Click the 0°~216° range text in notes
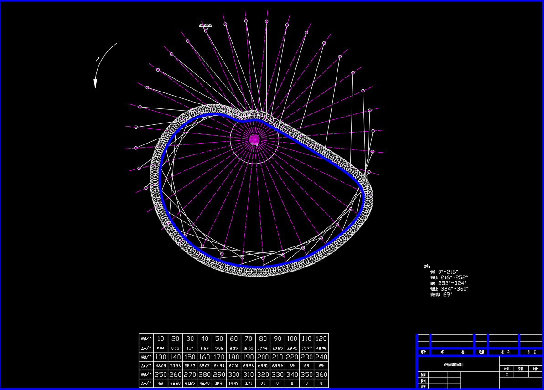The width and height of the screenshot is (544, 390). pyautogui.click(x=448, y=272)
